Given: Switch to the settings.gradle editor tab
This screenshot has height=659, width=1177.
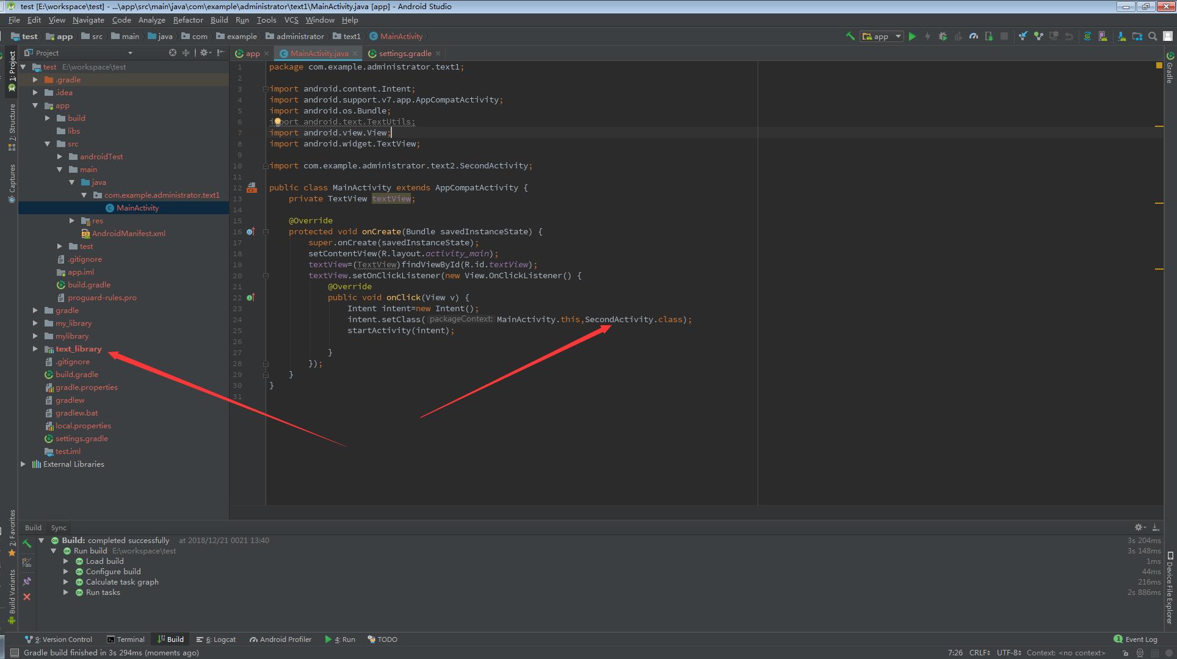Looking at the screenshot, I should click(404, 53).
